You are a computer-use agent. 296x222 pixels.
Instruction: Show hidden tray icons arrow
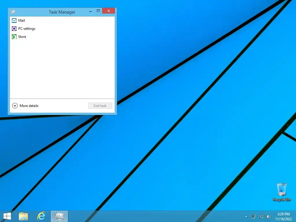(246, 217)
